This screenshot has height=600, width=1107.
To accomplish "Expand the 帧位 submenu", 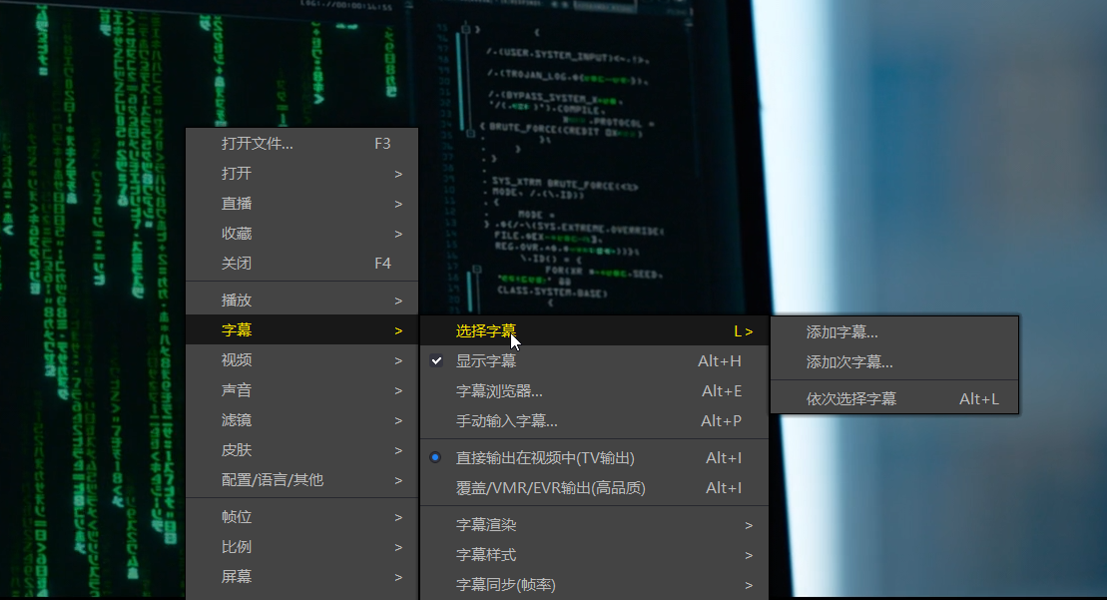I will click(302, 517).
